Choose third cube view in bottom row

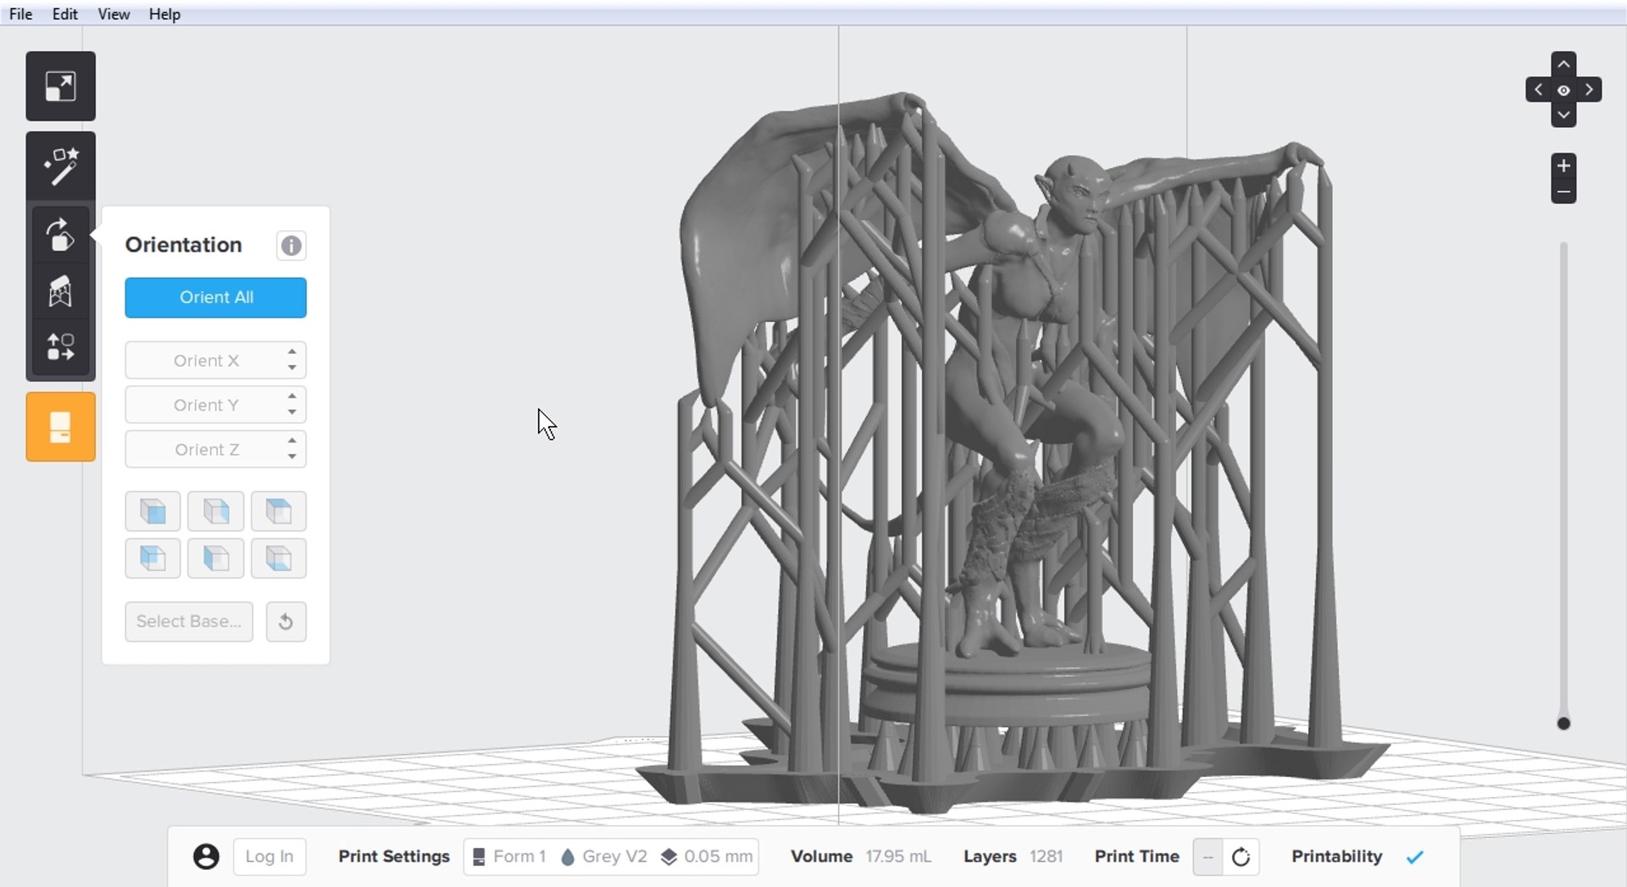(279, 558)
